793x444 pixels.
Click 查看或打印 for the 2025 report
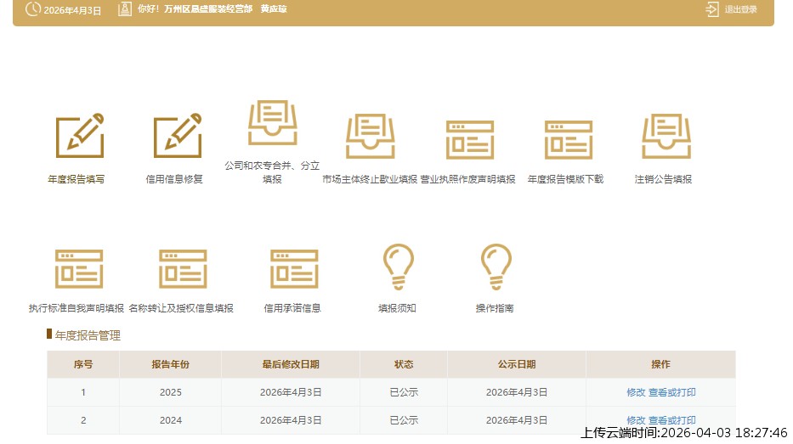[x=671, y=392]
